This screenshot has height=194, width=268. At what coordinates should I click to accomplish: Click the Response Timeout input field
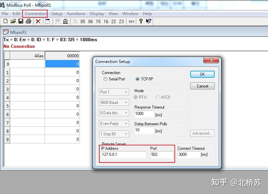click(x=144, y=114)
